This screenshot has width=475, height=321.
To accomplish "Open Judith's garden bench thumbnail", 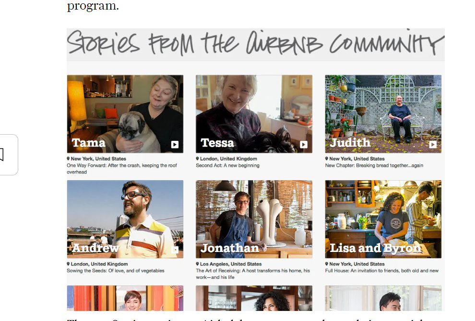I will [383, 114].
